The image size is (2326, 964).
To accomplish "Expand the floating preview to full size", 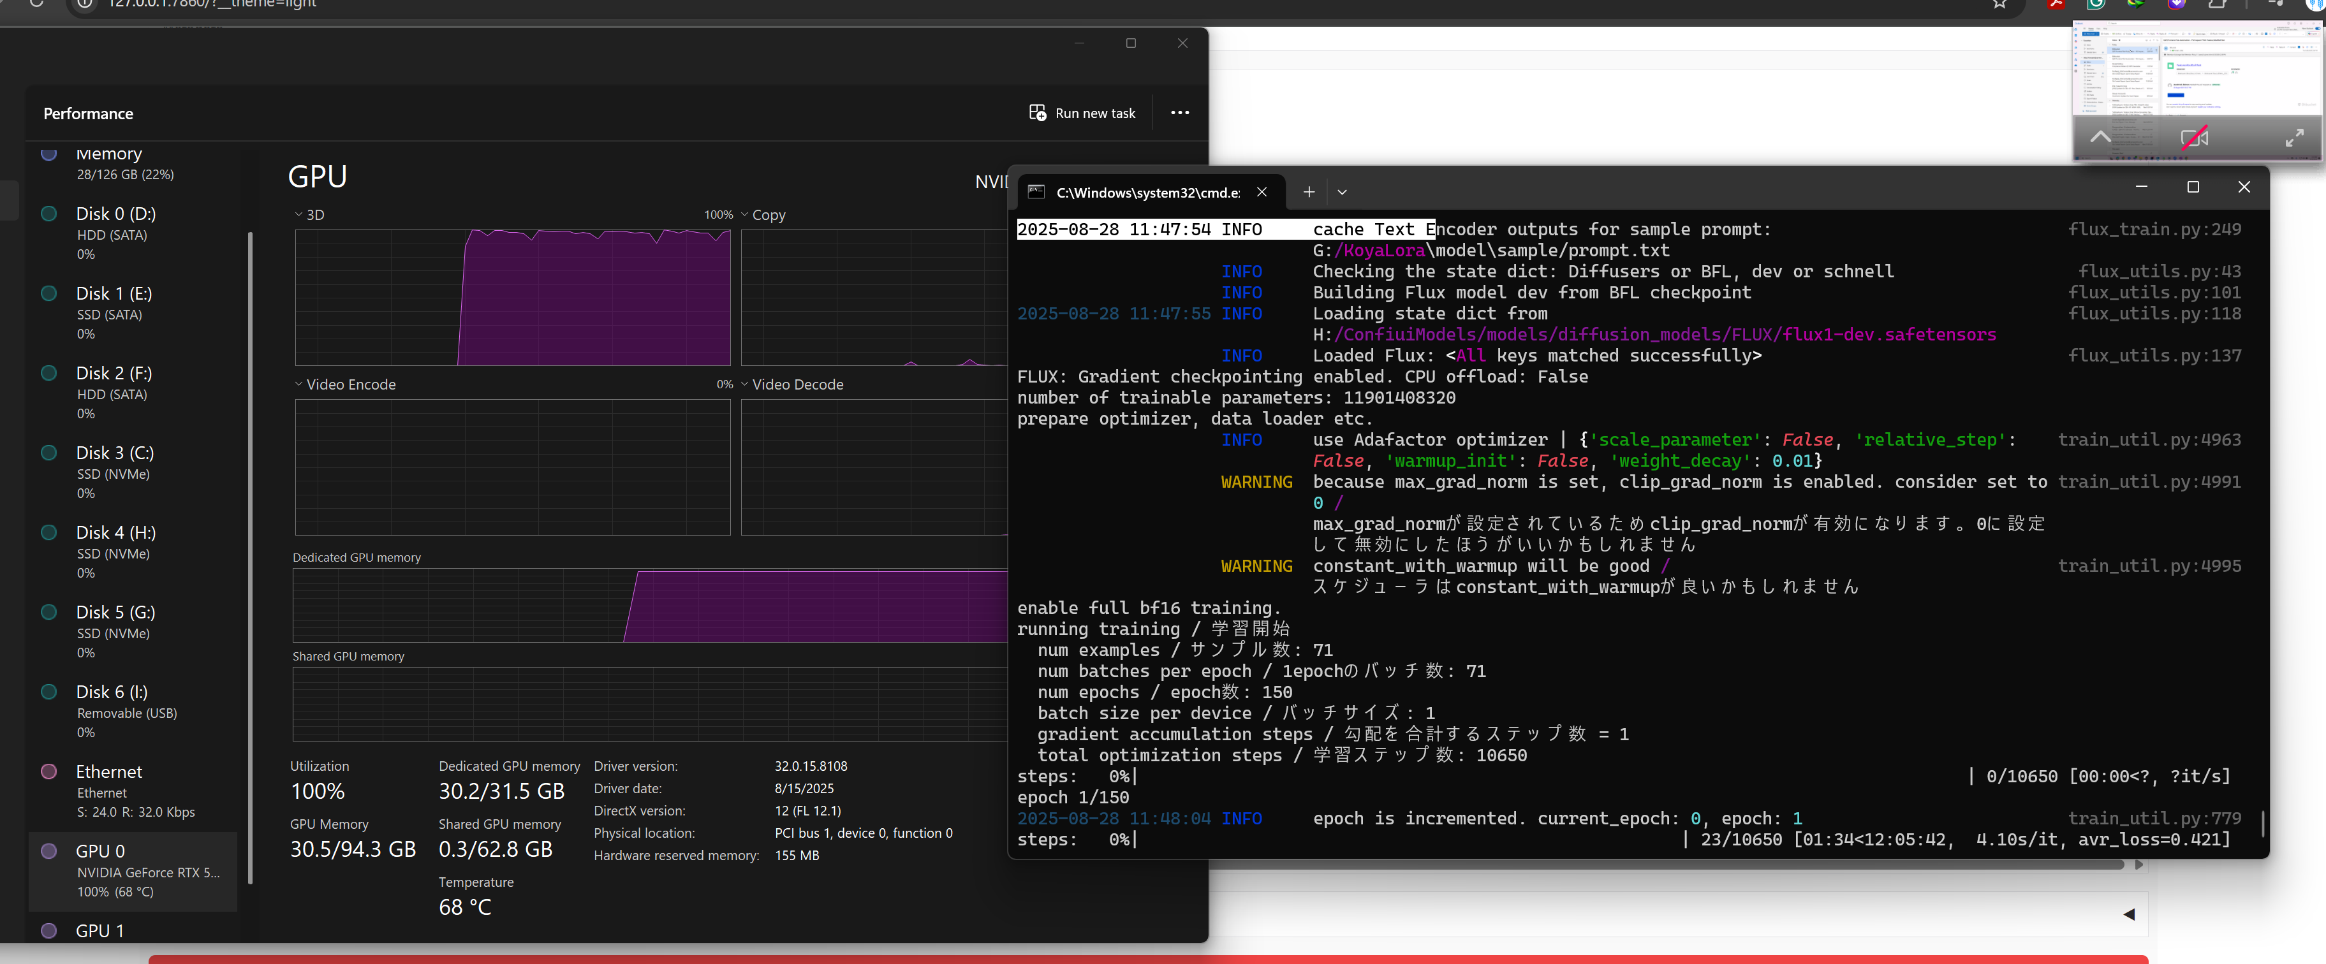I will (2293, 138).
